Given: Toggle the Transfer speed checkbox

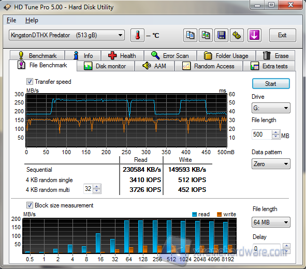Looking at the screenshot, I should (30, 82).
